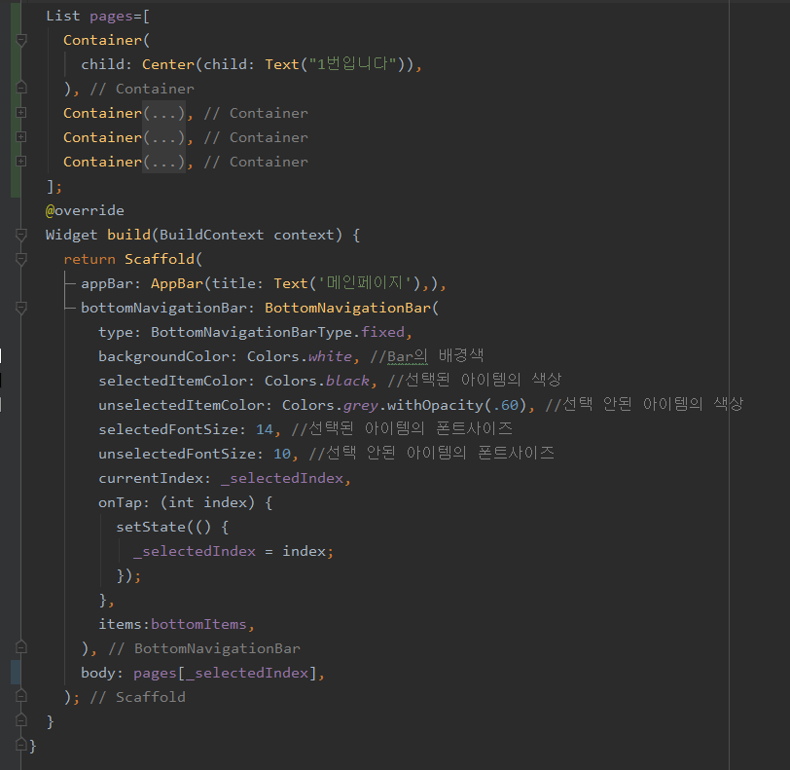Click the '//선택된 아이템의 폰트사이즈' comment

pyautogui.click(x=402, y=428)
